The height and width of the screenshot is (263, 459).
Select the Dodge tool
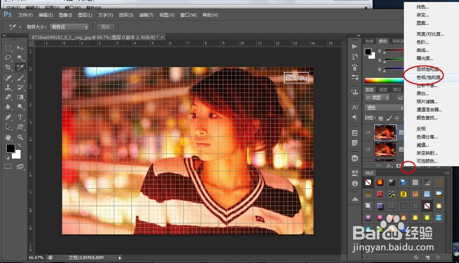(x=20, y=107)
